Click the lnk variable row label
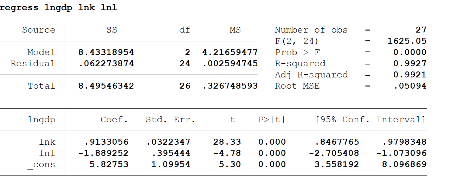Screen dimensions: 451x186 click(x=47, y=142)
